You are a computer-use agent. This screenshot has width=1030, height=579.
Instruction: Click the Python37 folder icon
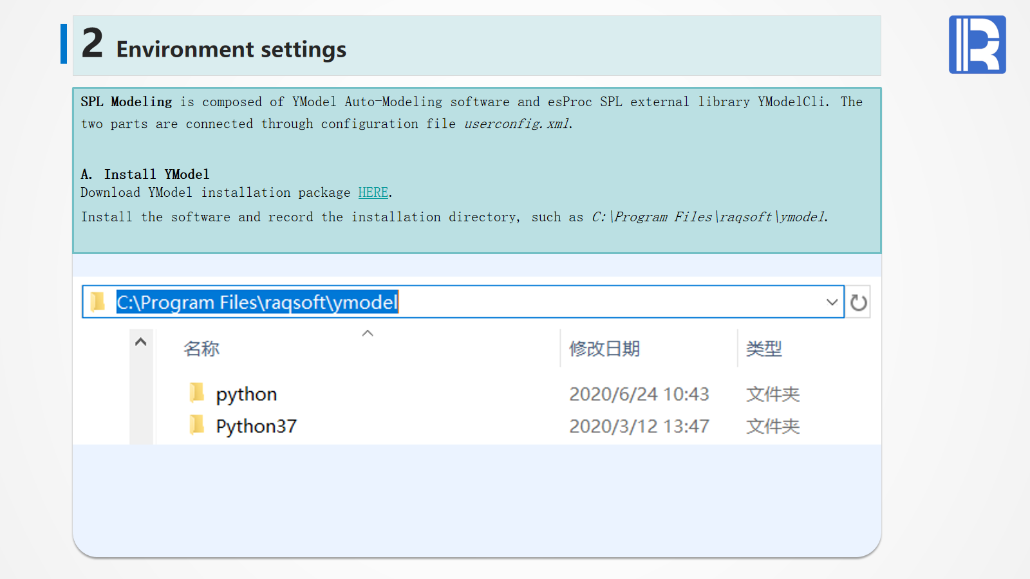pos(197,425)
